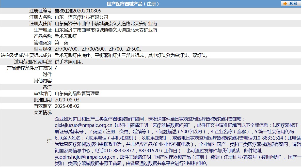Image resolution: width=302 pixels, height=167 pixels.
Task: Click the 其他内容 label
Action: (43, 81)
